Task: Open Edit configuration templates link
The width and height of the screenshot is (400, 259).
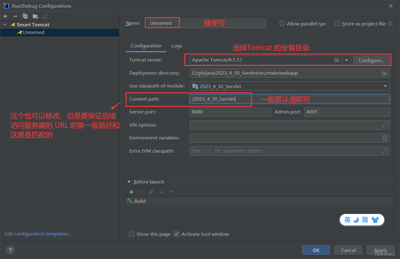Action: 38,234
